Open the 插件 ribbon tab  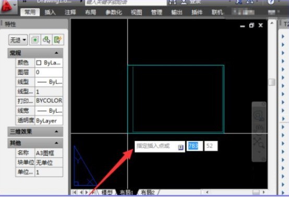197,12
